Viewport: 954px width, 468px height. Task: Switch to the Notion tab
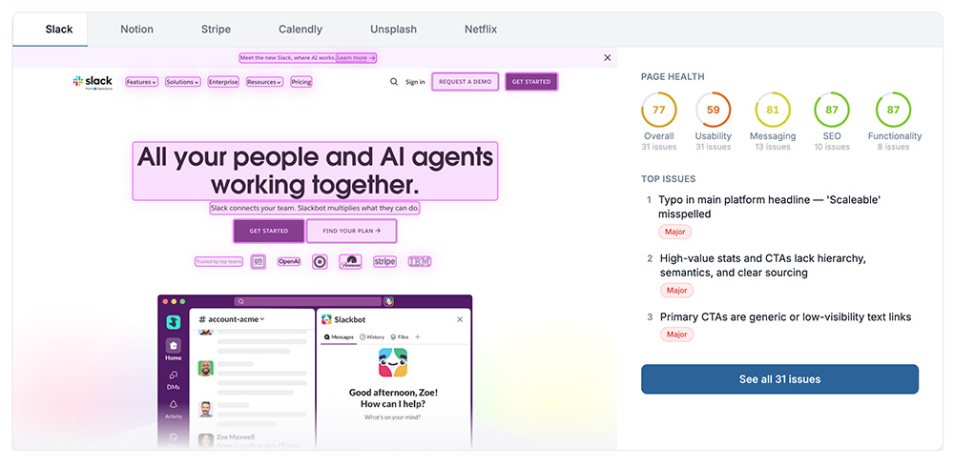(136, 30)
